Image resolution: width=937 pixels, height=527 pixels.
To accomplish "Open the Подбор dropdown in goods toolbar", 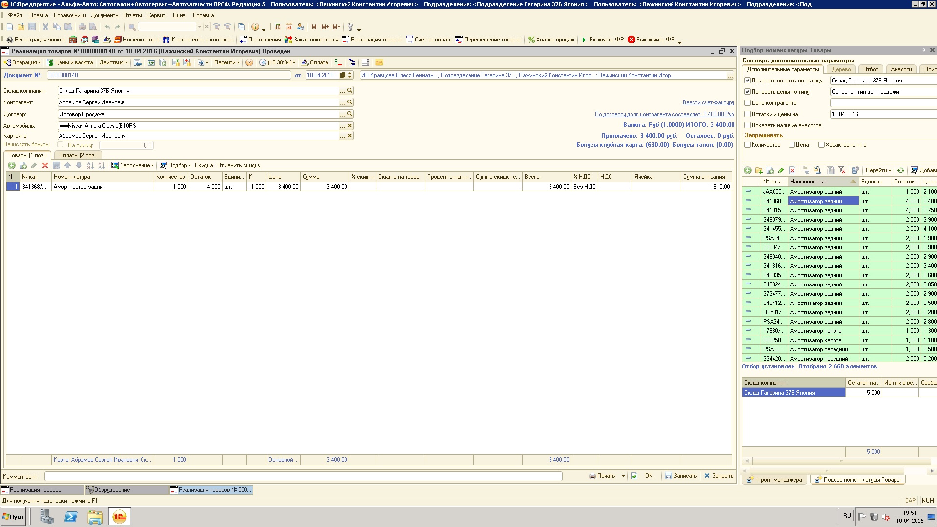I will (175, 165).
